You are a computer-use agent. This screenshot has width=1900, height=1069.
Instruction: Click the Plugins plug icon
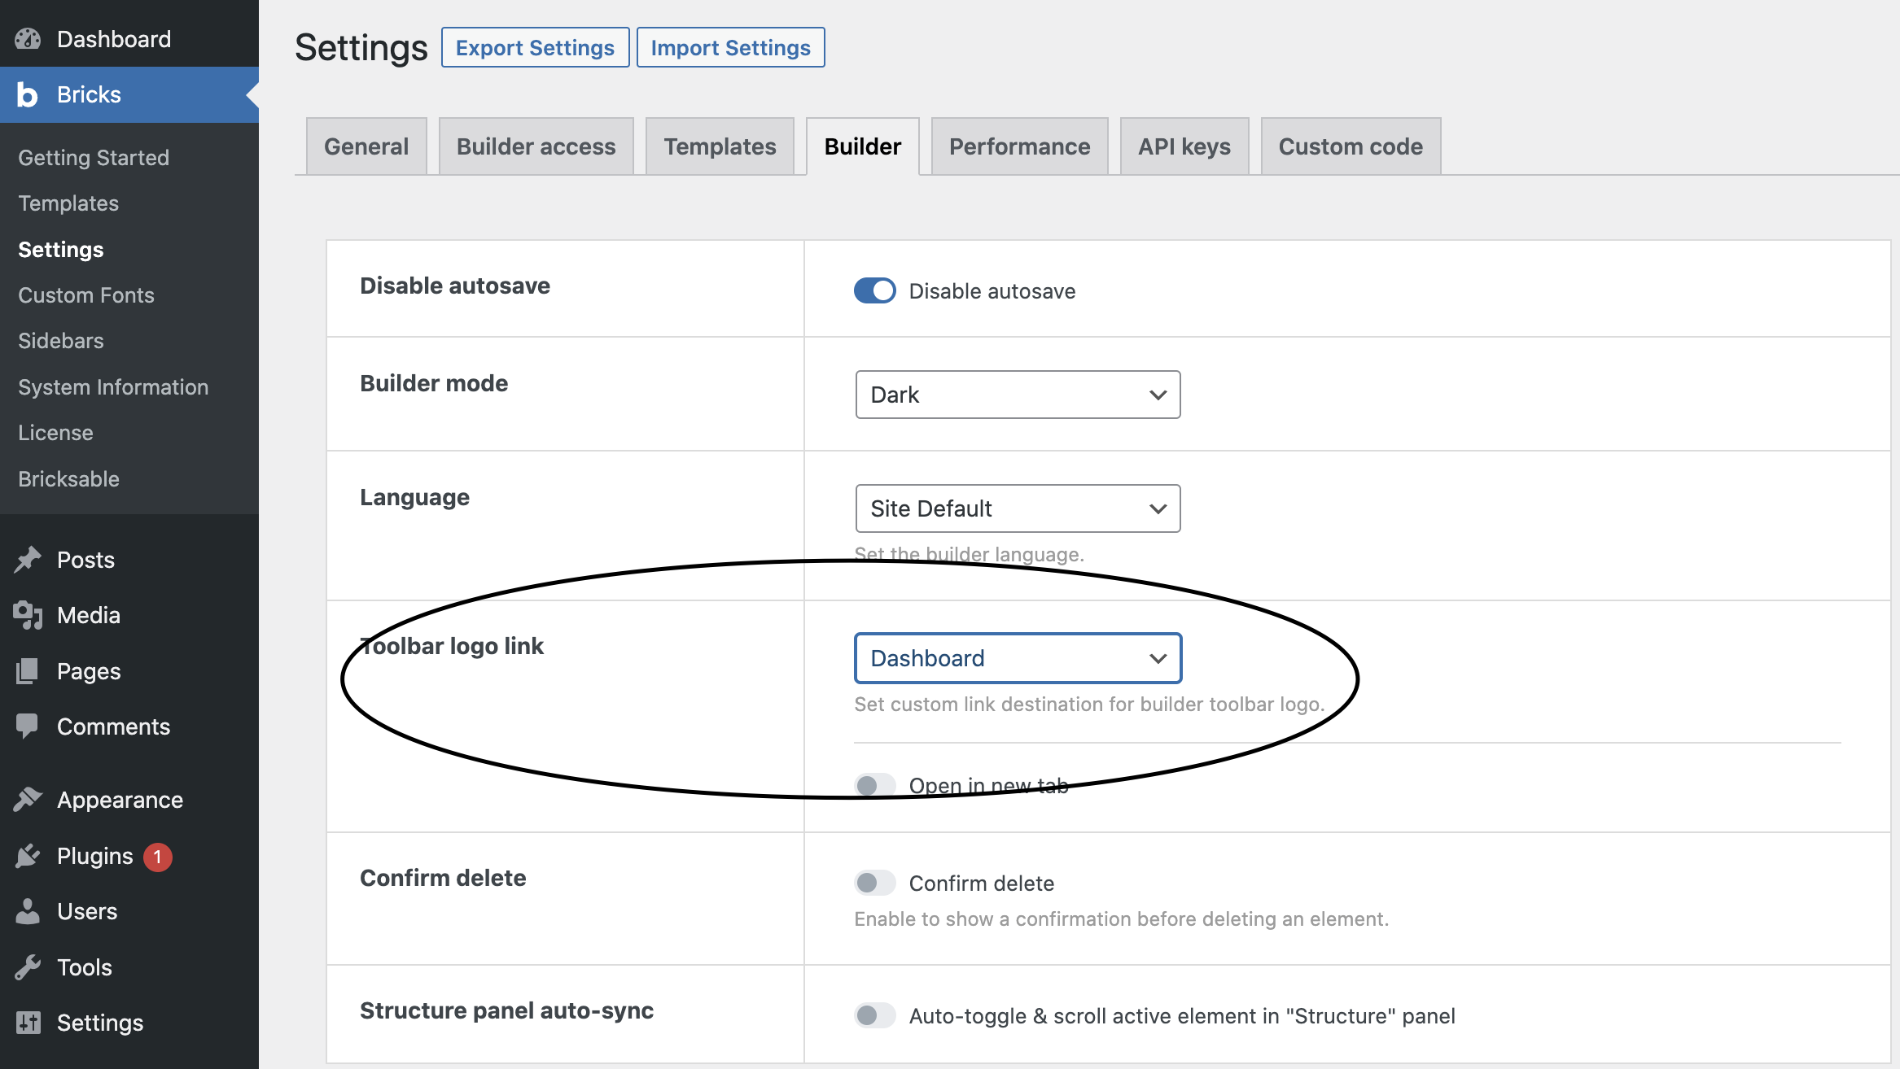[28, 856]
